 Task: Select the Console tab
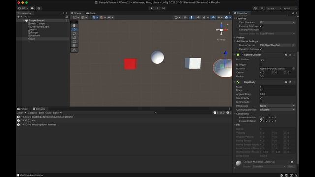(x=39, y=109)
